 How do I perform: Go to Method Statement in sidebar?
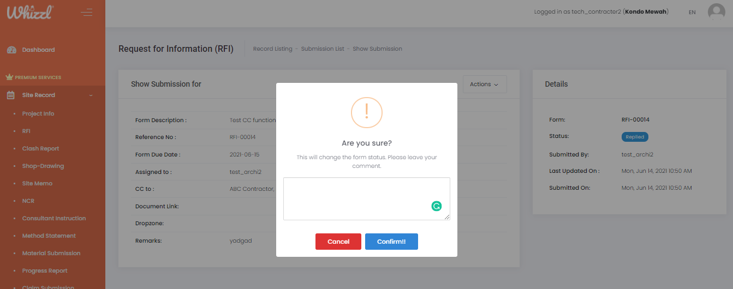coord(49,236)
